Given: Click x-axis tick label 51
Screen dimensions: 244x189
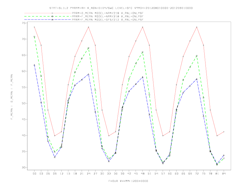Looking at the screenshot, I should click(x=149, y=174).
